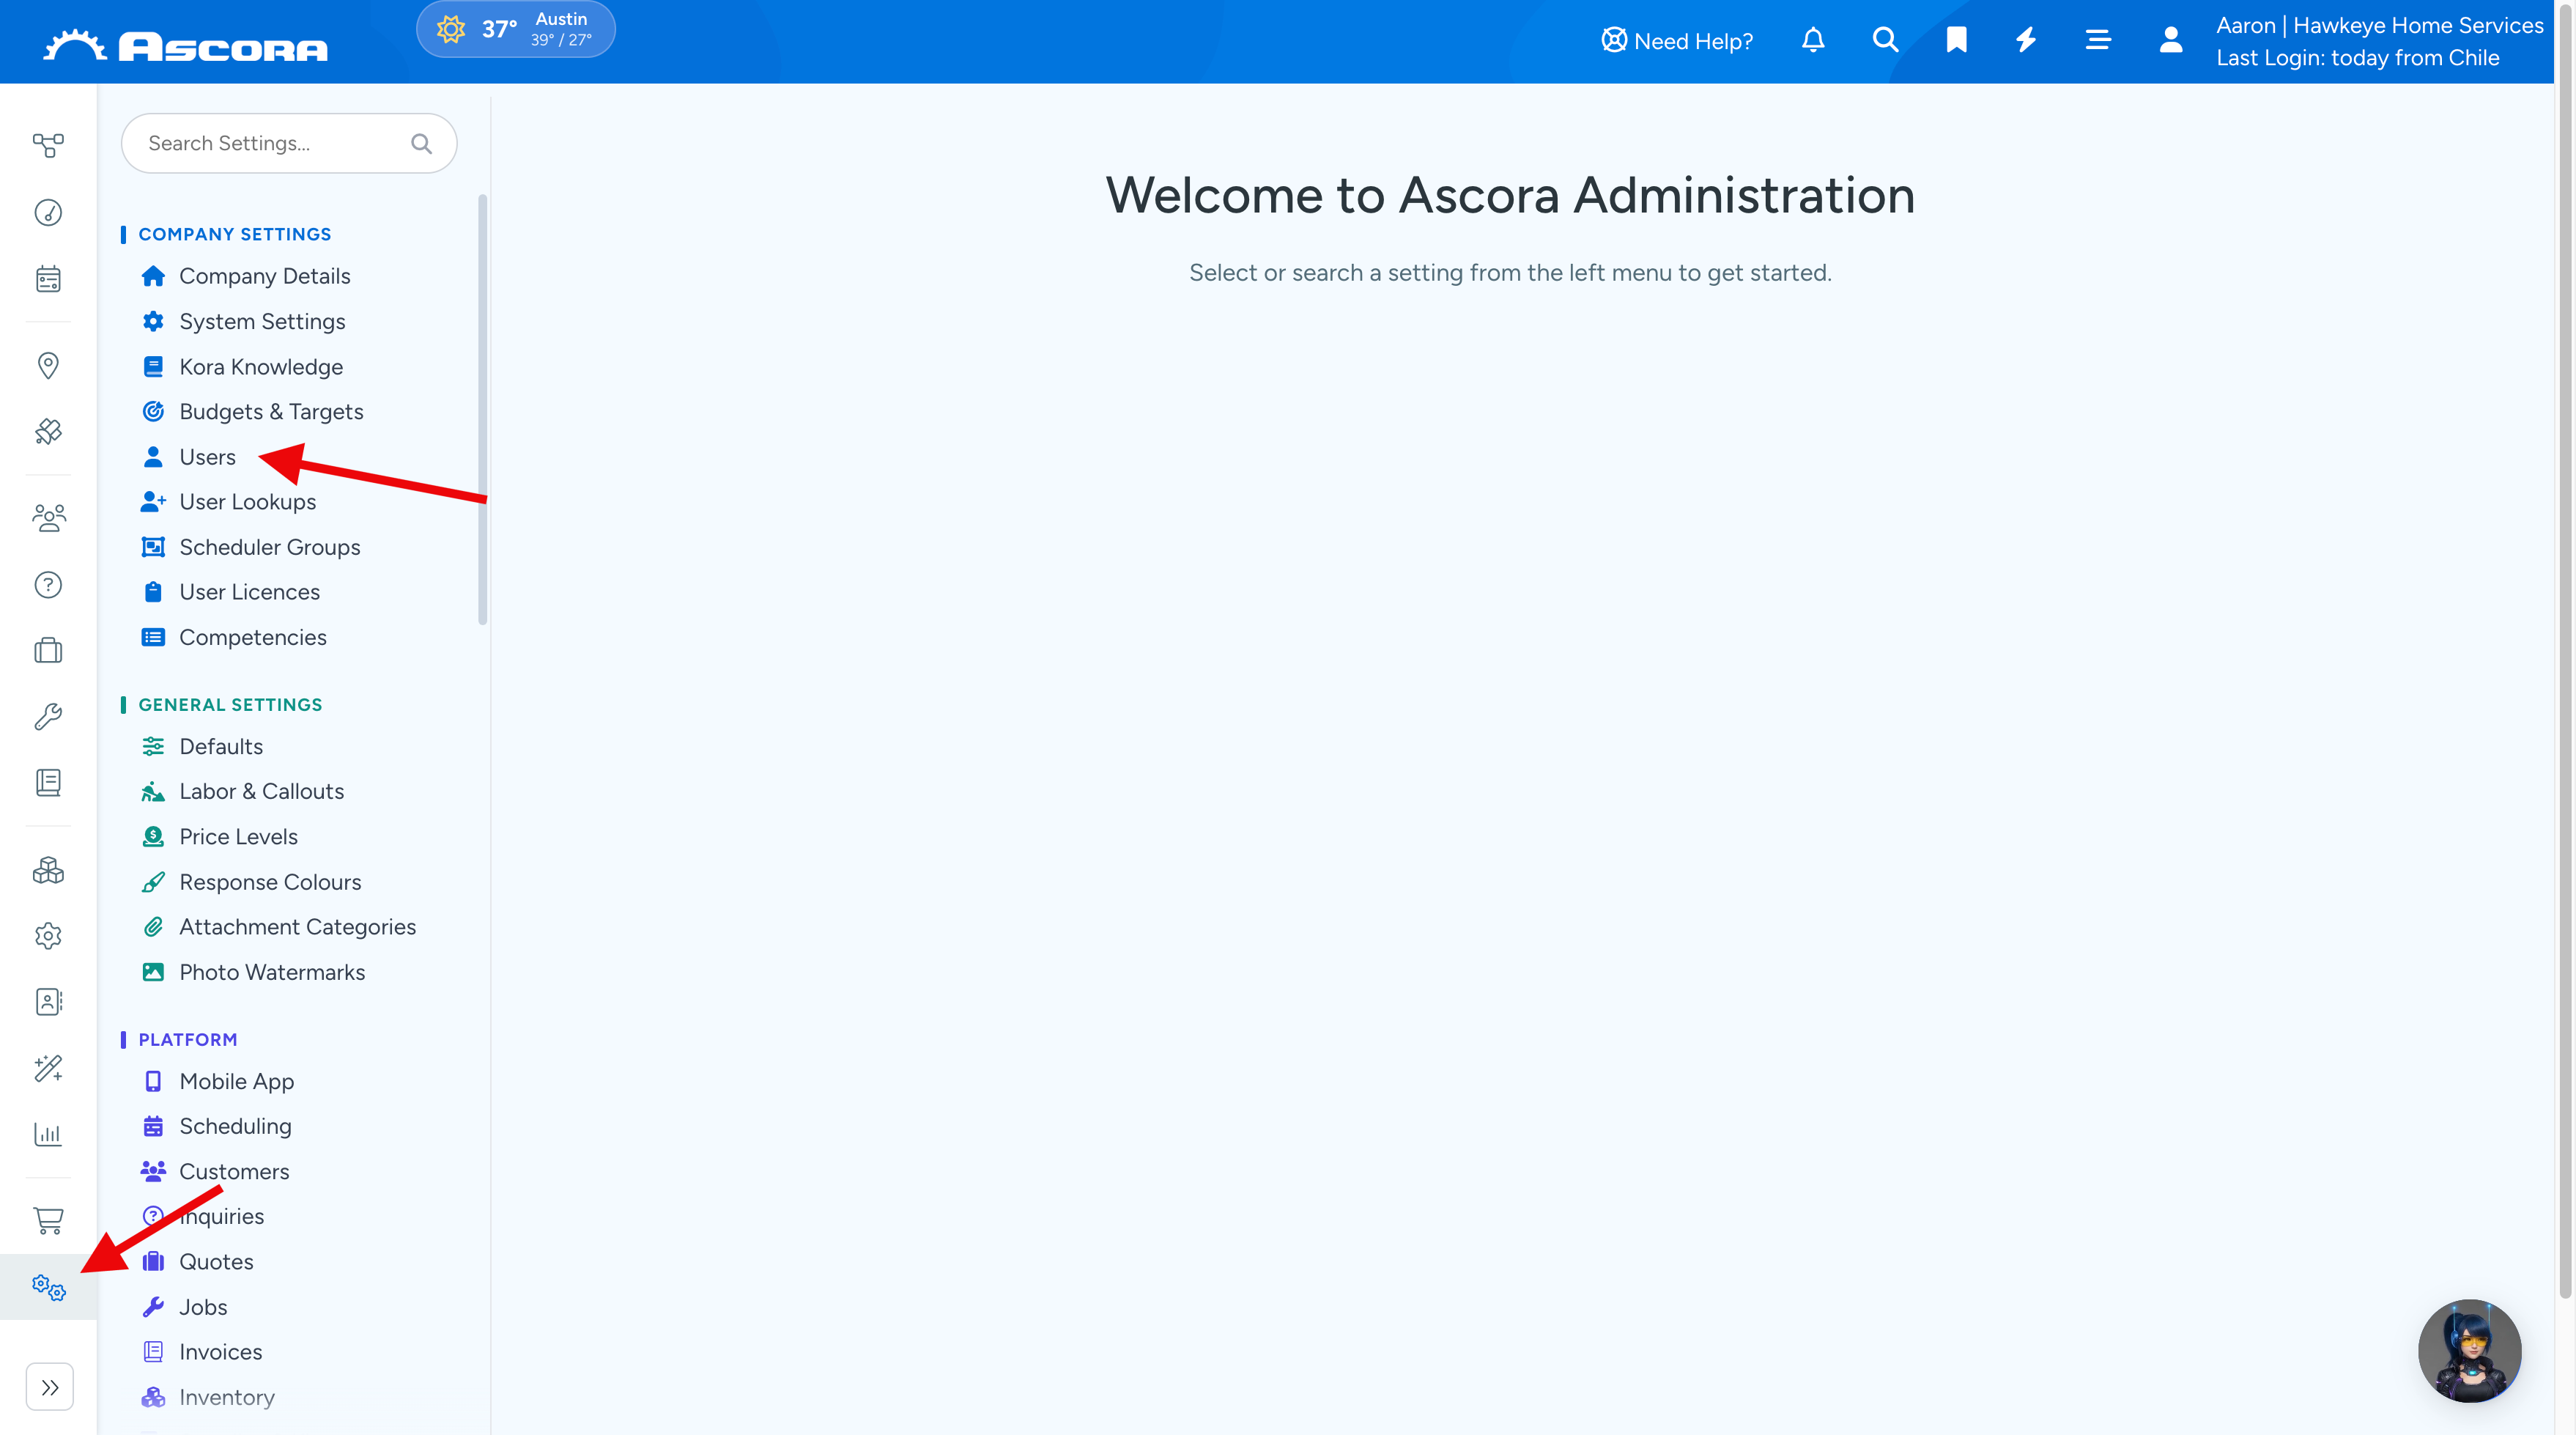Screen dimensions: 2576x1435
Task: Click the wrench icon in the navigation rail
Action: pyautogui.click(x=48, y=716)
